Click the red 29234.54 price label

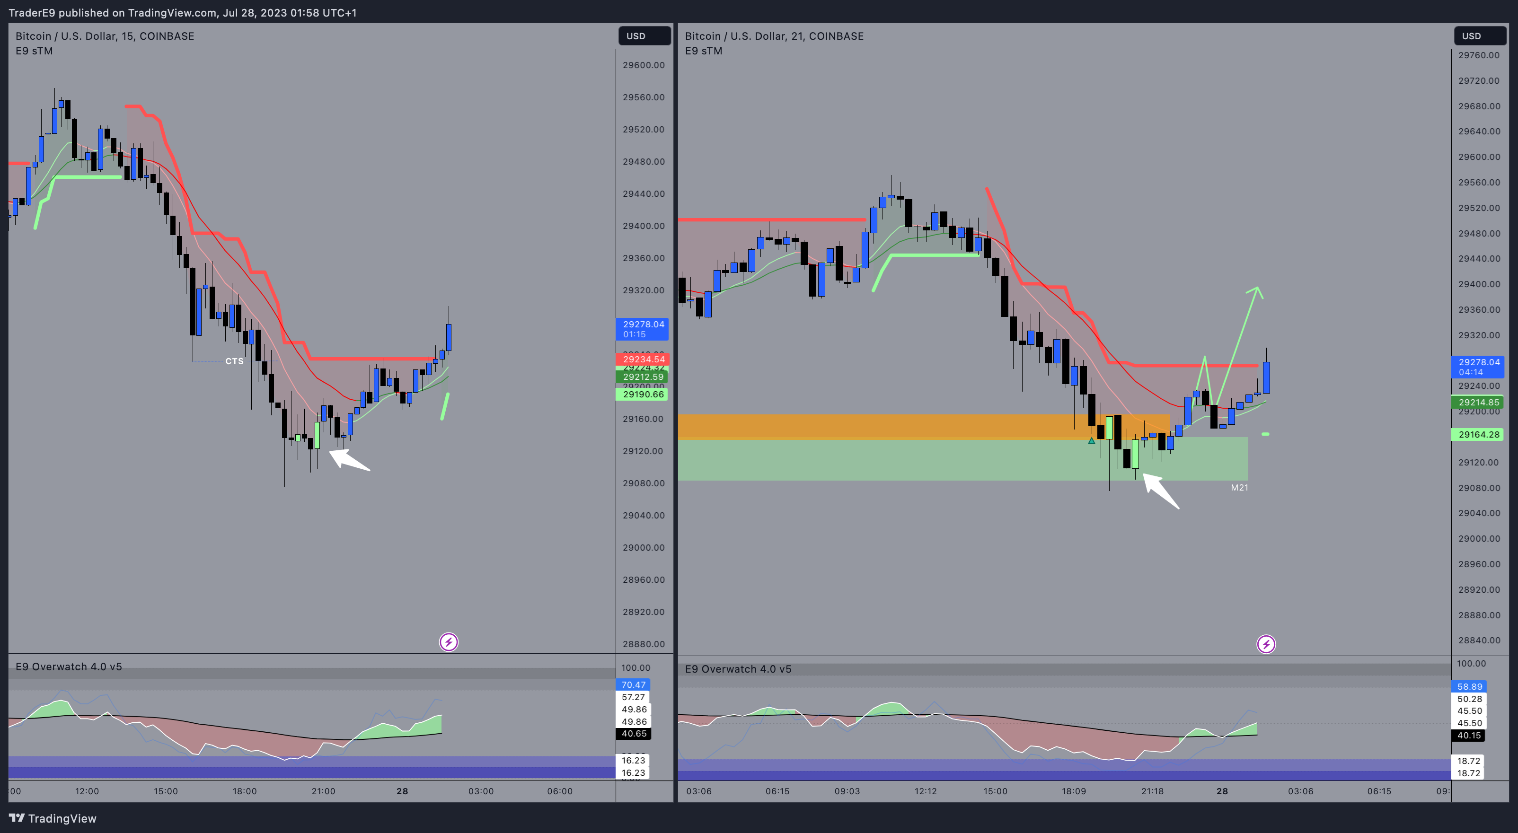click(x=642, y=359)
